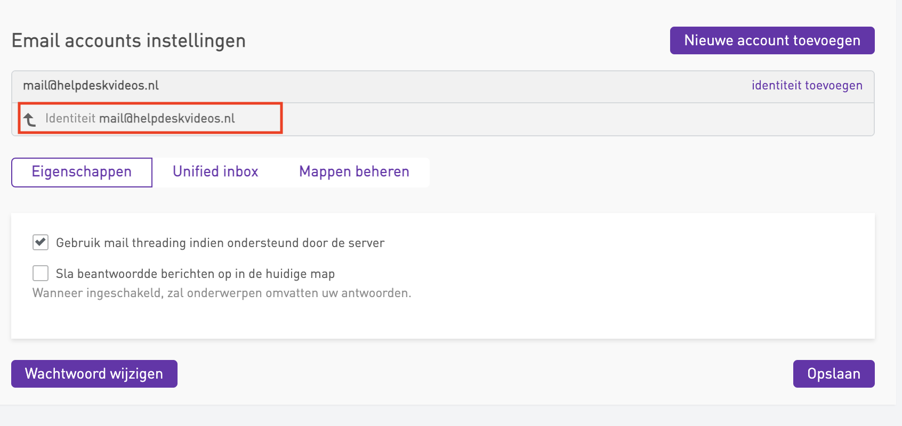The height and width of the screenshot is (426, 902).
Task: Enable saving replies in current folder checkbox
Action: click(x=41, y=273)
